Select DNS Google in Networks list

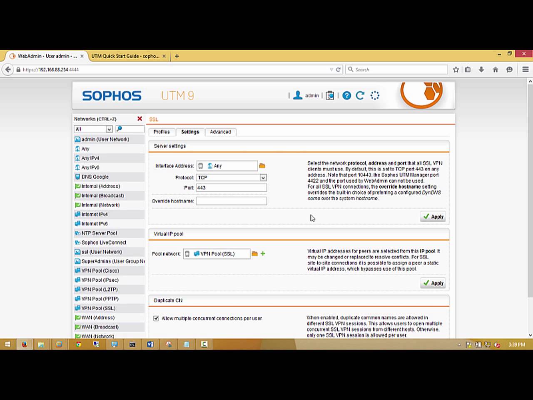coord(109,177)
